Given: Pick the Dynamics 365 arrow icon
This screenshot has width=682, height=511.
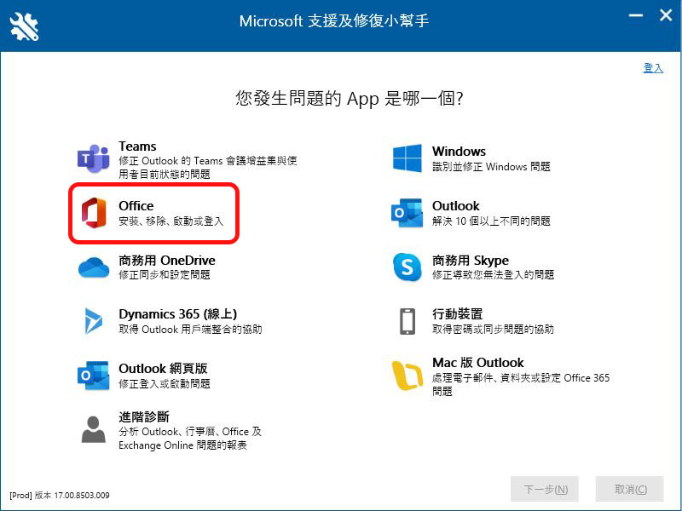Looking at the screenshot, I should 94,321.
